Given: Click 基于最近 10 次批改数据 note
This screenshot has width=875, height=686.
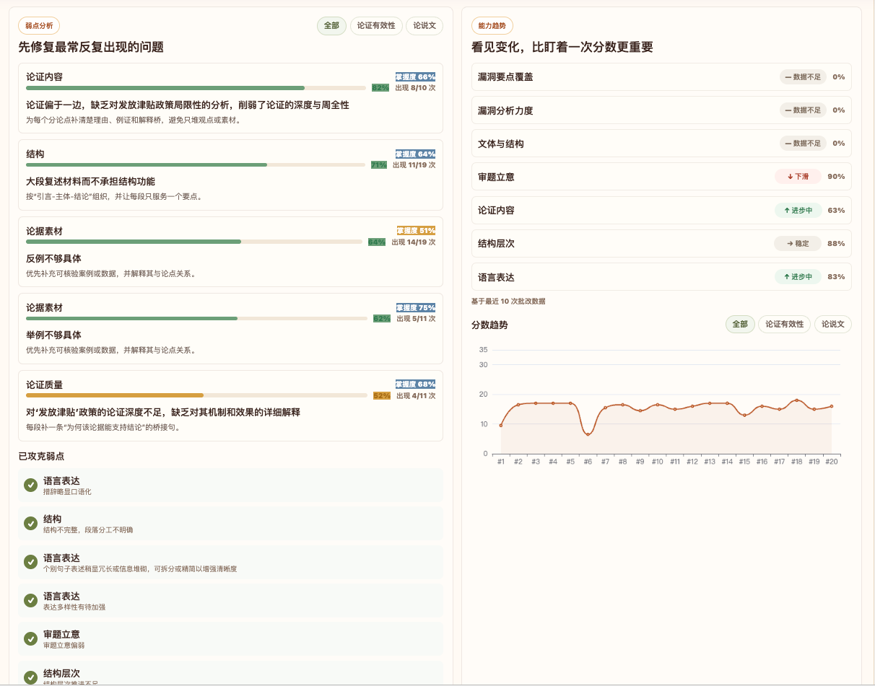Looking at the screenshot, I should pos(508,301).
